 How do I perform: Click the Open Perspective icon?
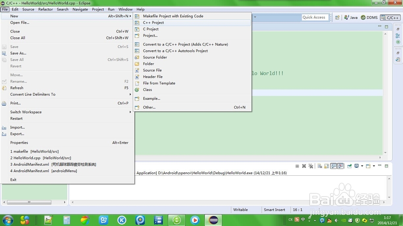point(337,17)
